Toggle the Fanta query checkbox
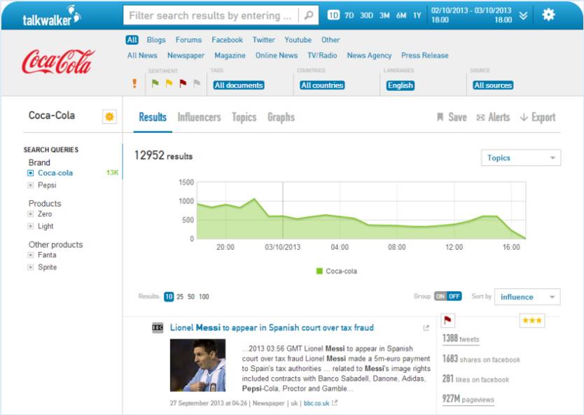Image resolution: width=584 pixels, height=415 pixels. click(31, 255)
